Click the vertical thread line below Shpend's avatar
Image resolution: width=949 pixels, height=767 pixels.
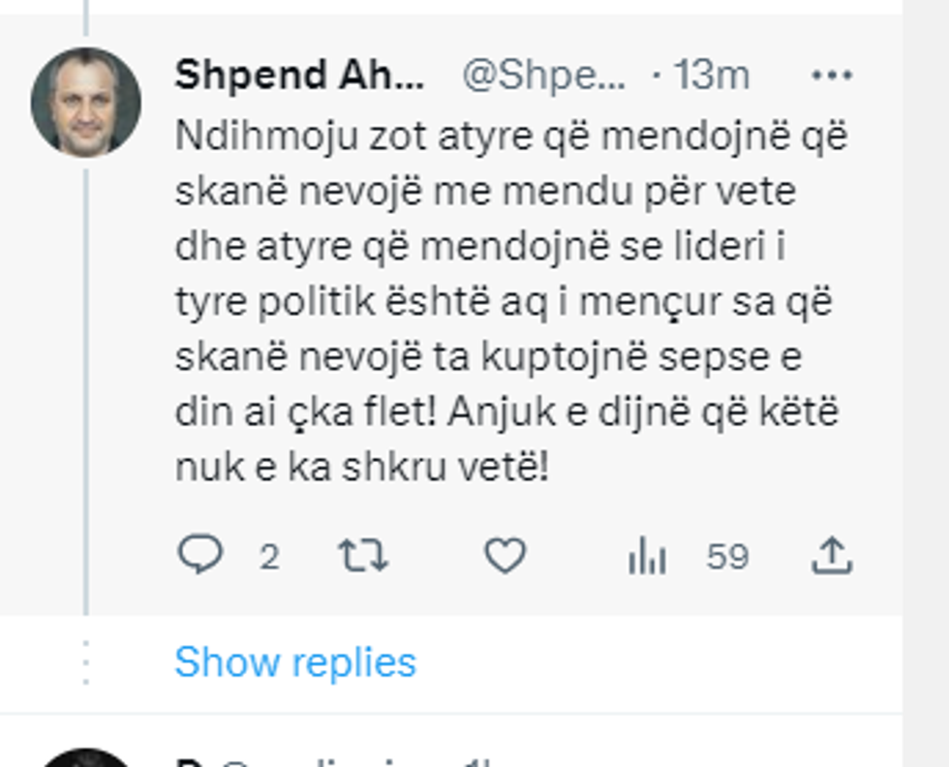click(x=85, y=387)
